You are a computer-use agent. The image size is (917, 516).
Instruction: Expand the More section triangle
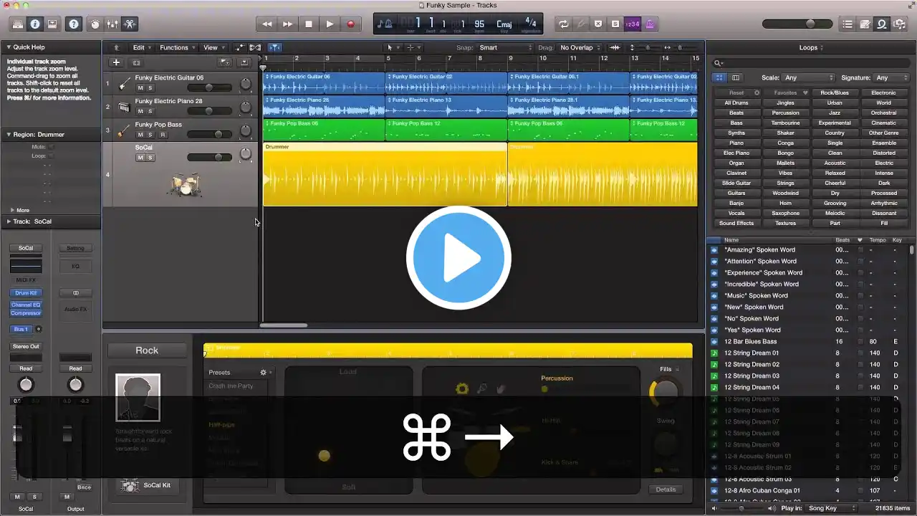(12, 210)
